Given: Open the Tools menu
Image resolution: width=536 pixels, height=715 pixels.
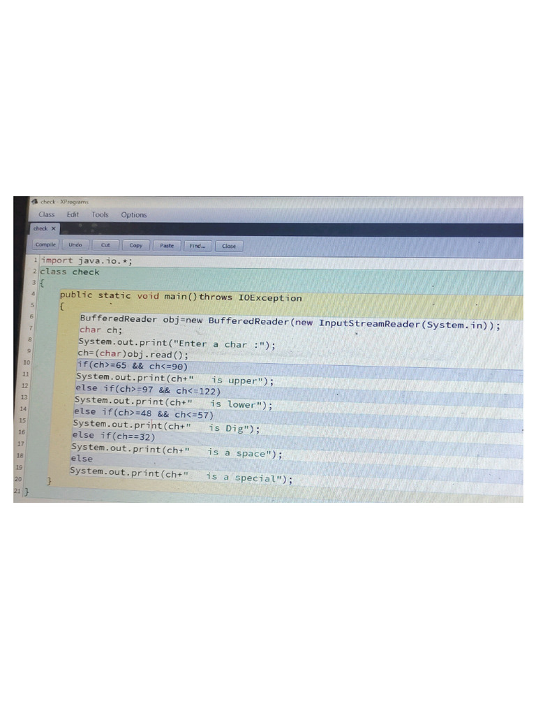Looking at the screenshot, I should pos(100,214).
